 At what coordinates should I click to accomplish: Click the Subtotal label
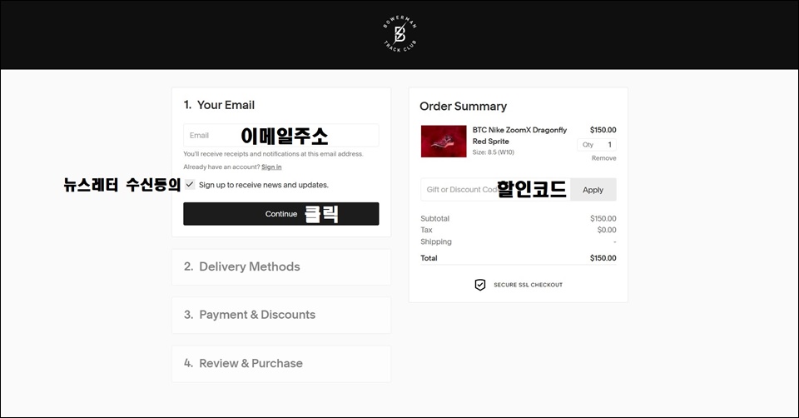(x=434, y=218)
